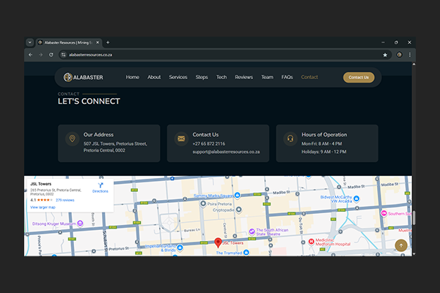Click View larger map link
This screenshot has height=293, width=440.
(x=43, y=207)
